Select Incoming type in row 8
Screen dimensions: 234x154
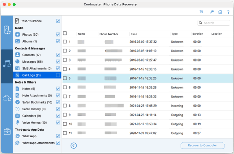(177, 106)
